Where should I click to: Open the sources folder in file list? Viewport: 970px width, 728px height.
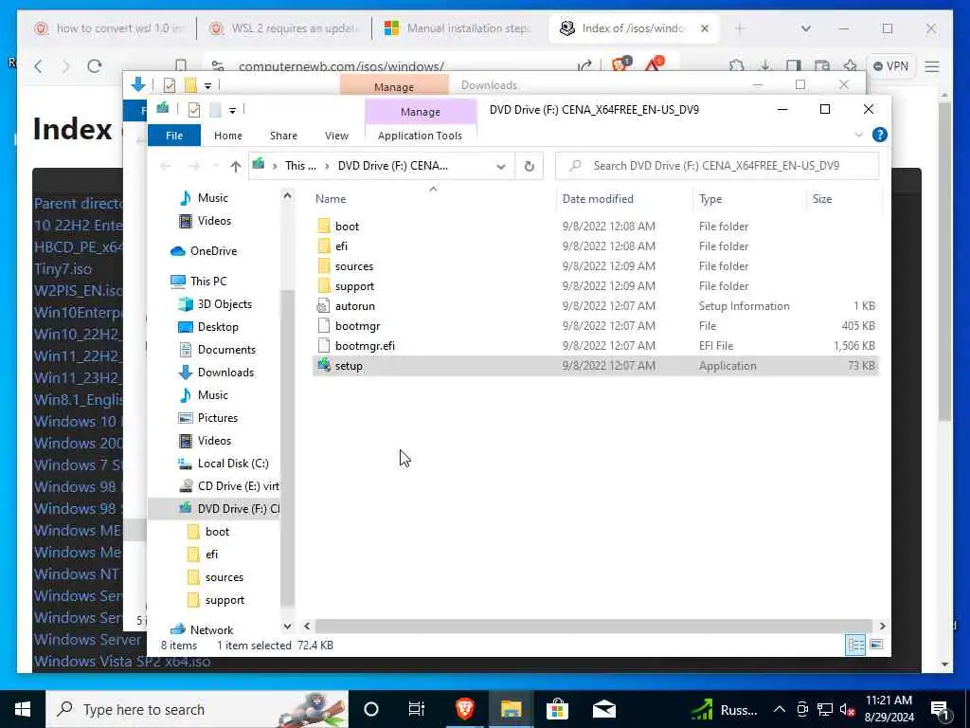pos(354,266)
